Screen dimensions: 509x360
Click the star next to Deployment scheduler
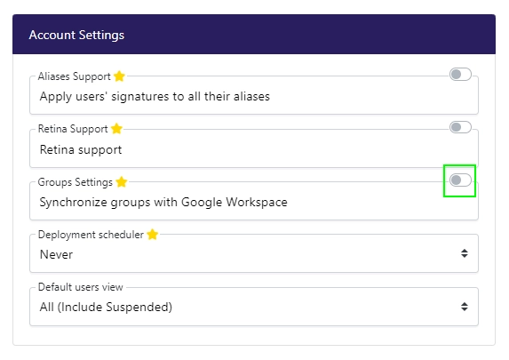point(152,235)
